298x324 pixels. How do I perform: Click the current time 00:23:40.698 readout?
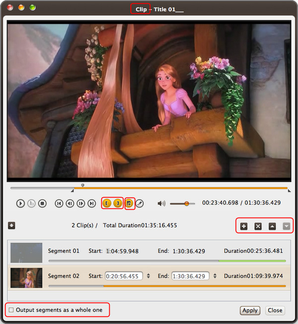[220, 203]
